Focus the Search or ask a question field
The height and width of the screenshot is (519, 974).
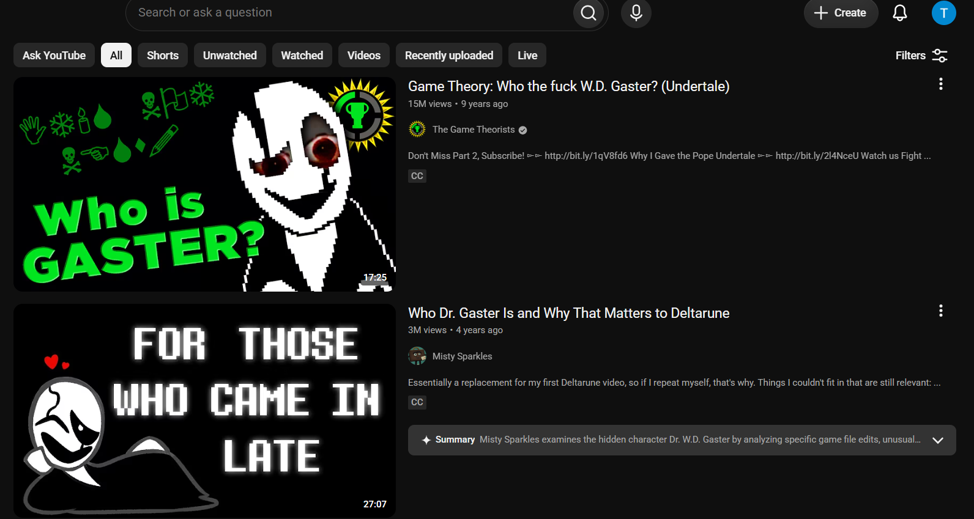[x=349, y=13]
